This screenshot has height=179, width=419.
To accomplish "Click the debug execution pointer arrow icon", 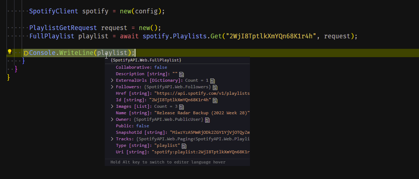I will pos(26,53).
